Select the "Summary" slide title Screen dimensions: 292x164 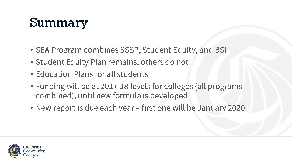(x=59, y=22)
